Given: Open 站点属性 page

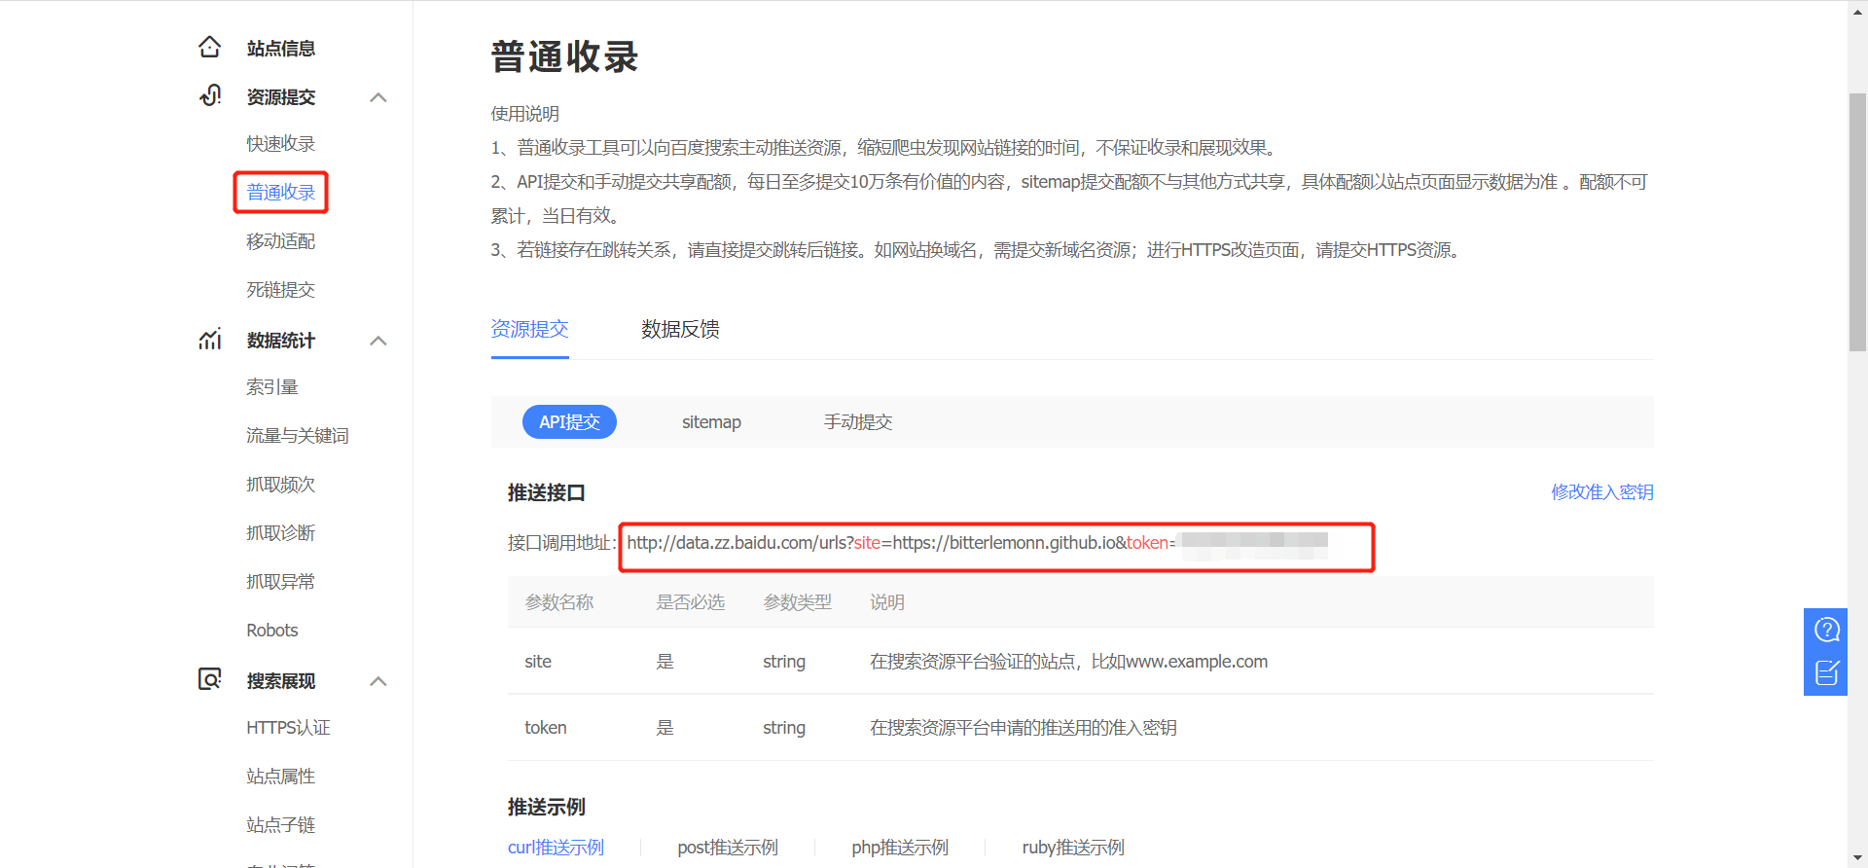Looking at the screenshot, I should tap(280, 777).
